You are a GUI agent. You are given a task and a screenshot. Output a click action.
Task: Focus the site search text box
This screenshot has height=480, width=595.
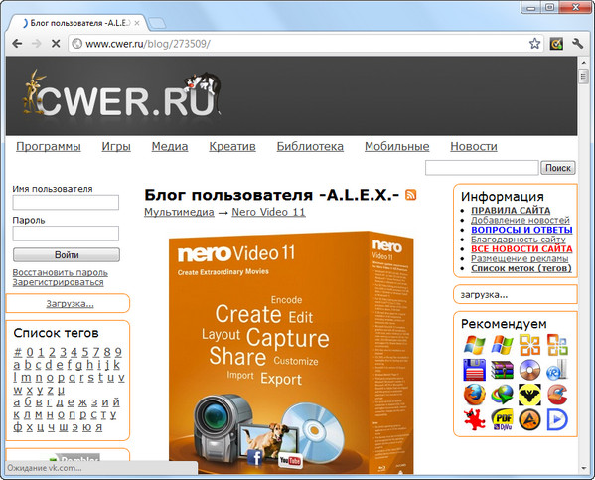[482, 168]
